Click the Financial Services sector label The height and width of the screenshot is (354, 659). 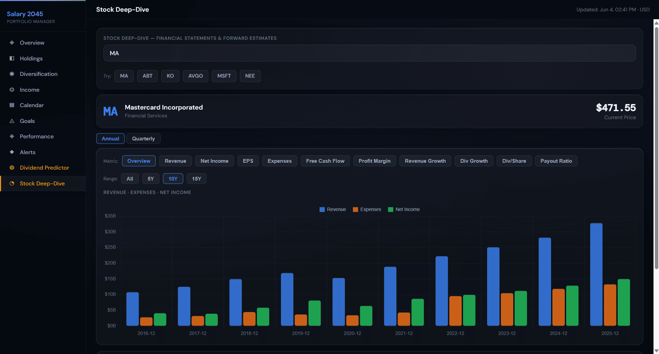pos(146,116)
